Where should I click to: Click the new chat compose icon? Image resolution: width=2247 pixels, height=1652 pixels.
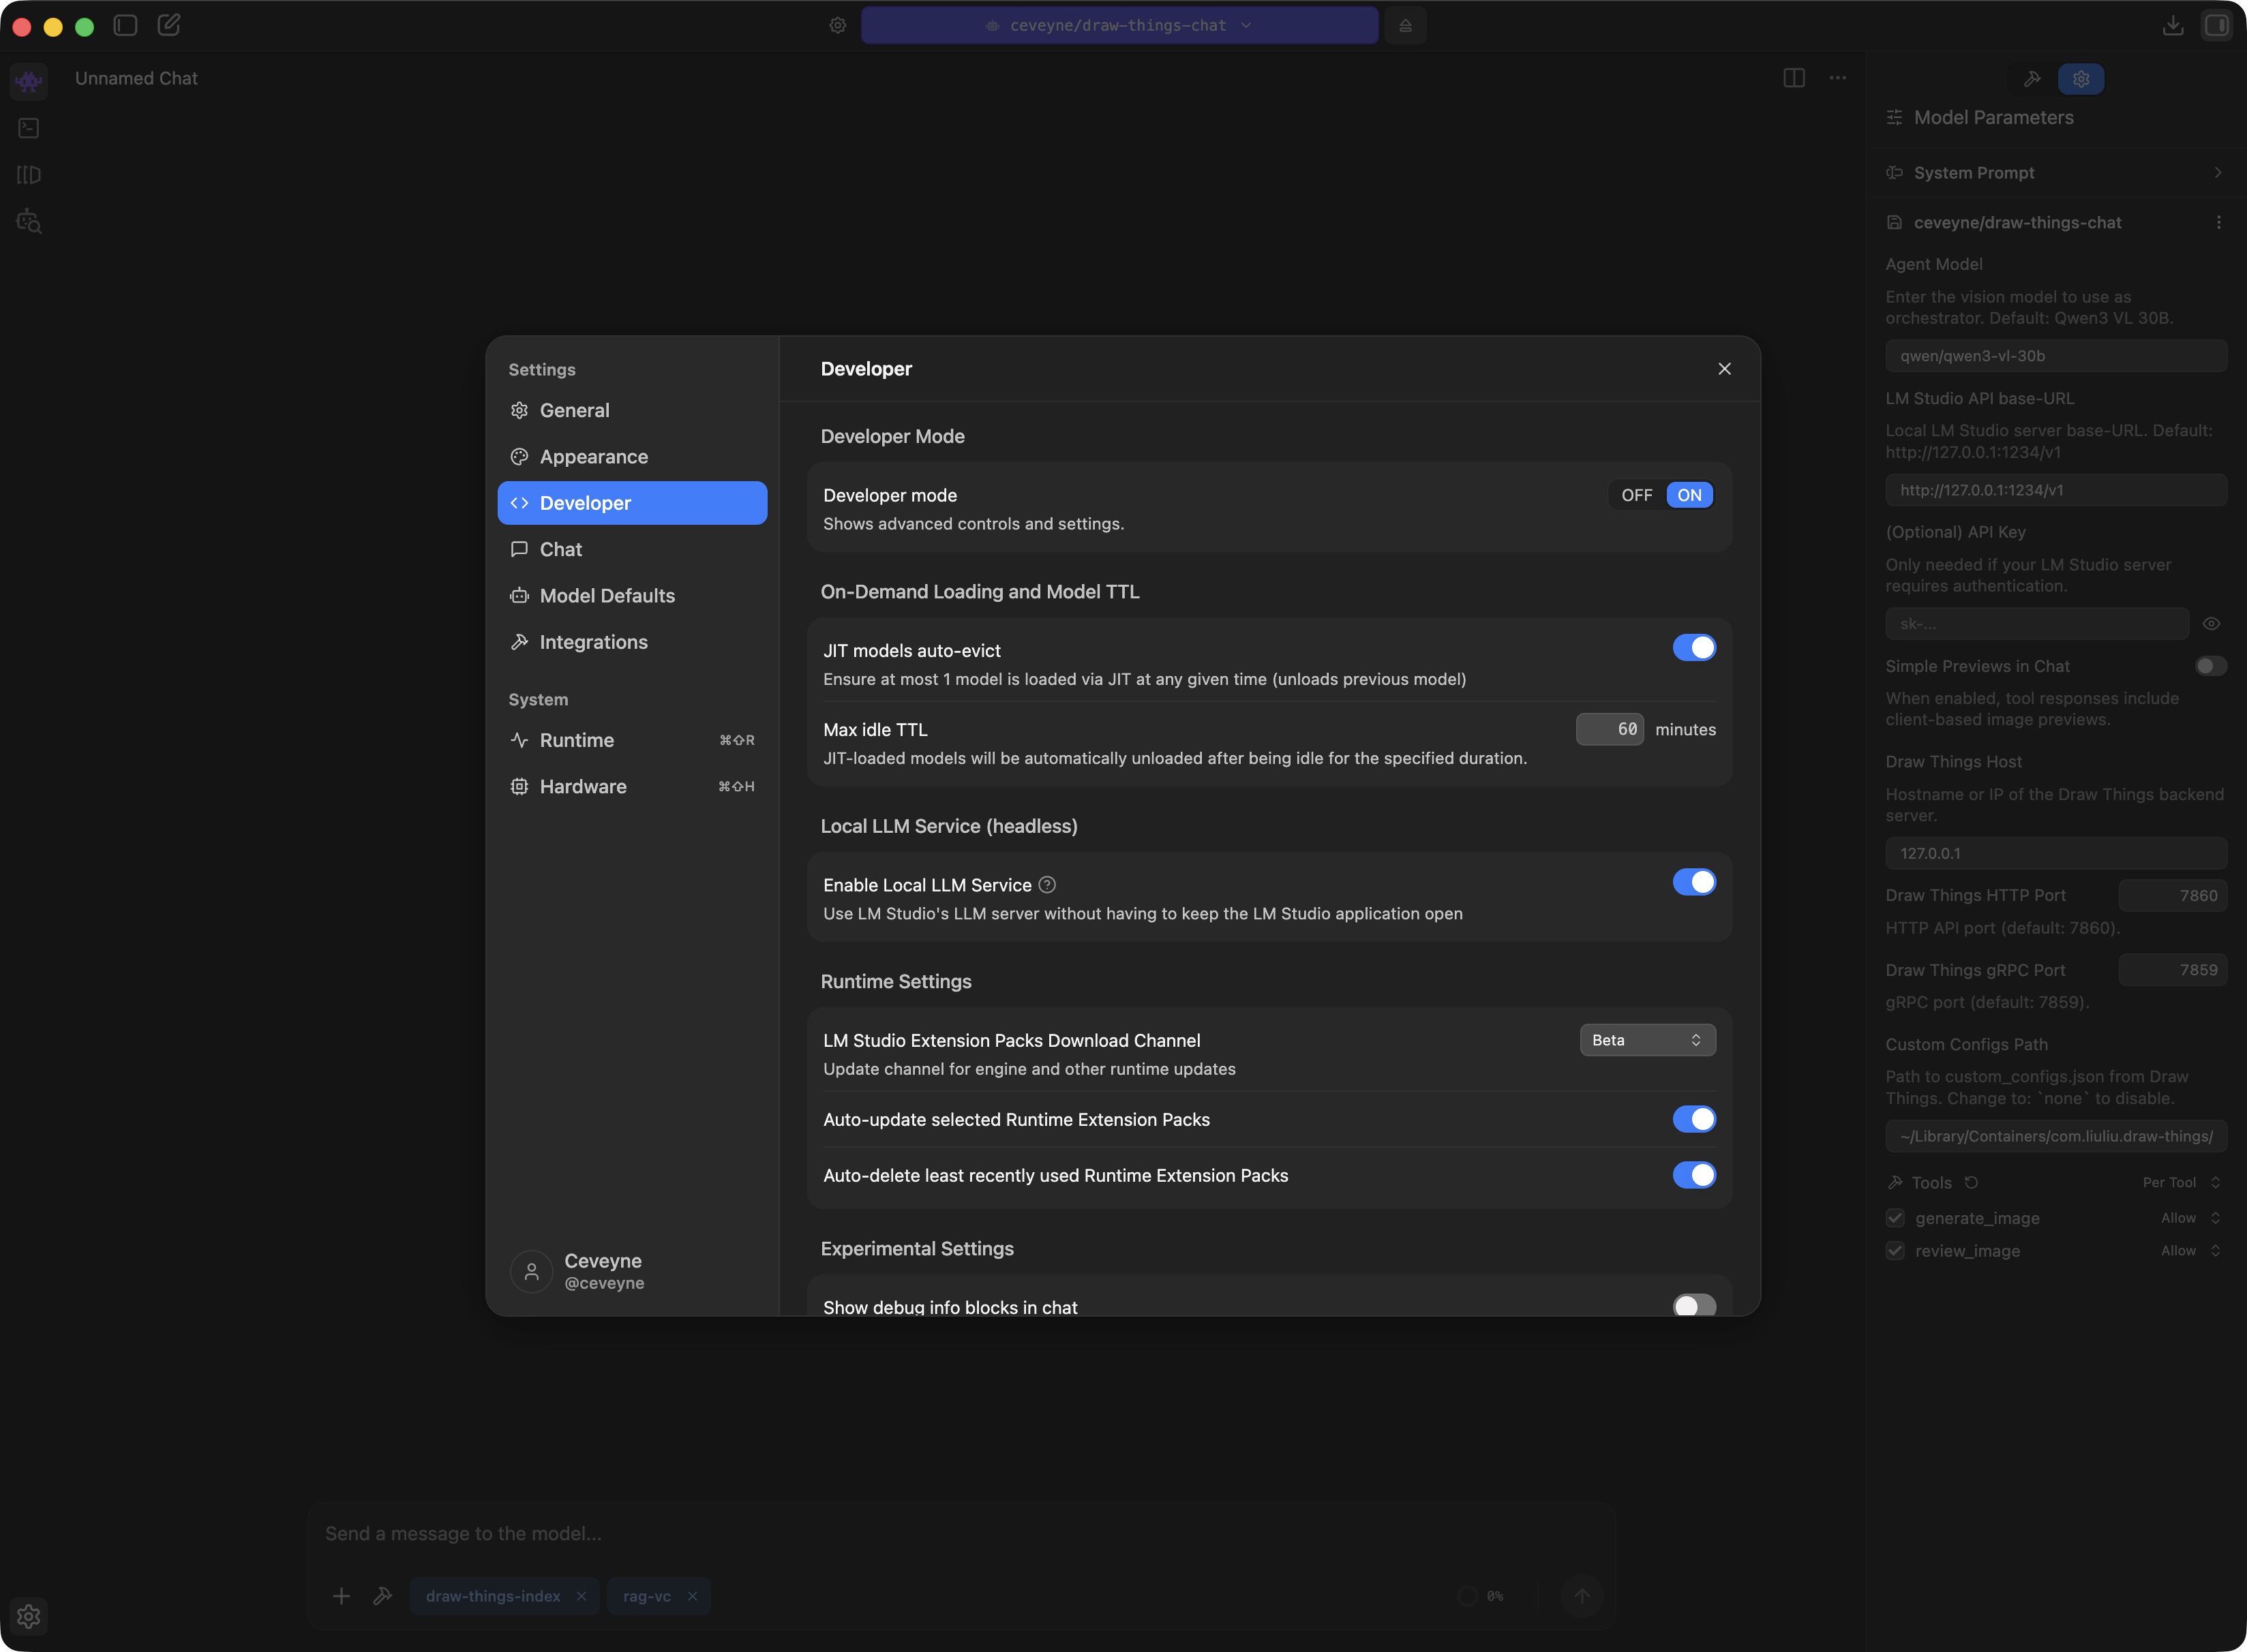click(169, 25)
